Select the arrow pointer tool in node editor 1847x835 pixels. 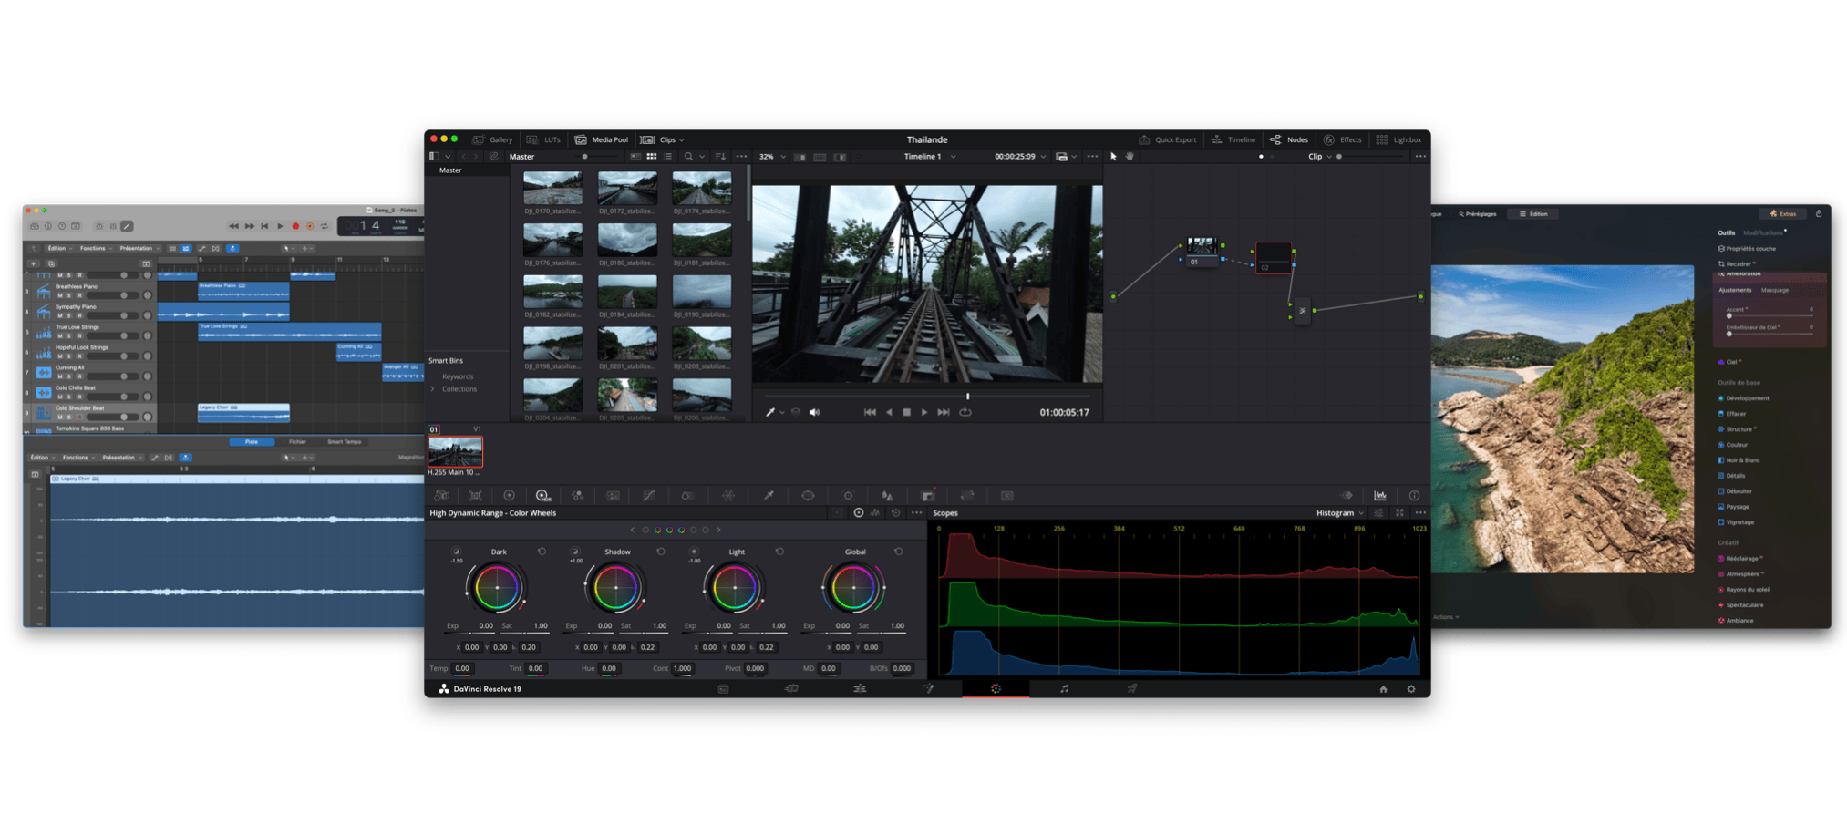pos(1113,157)
